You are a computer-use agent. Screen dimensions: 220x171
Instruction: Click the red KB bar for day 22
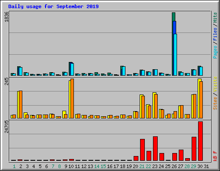pos(149,156)
